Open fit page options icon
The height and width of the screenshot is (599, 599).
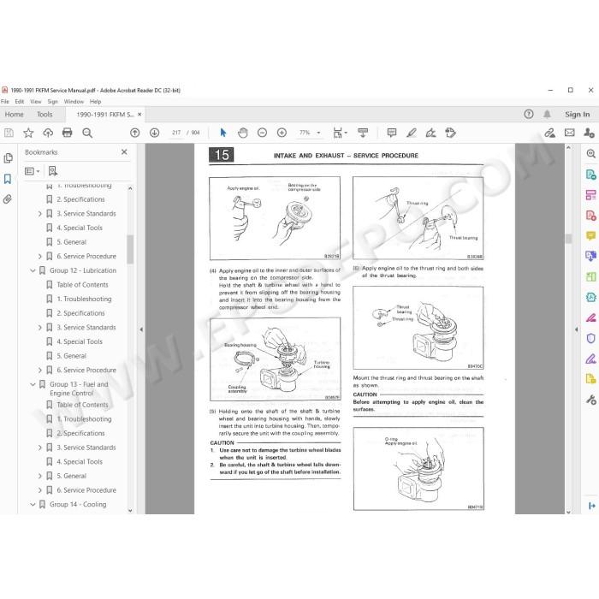click(340, 133)
